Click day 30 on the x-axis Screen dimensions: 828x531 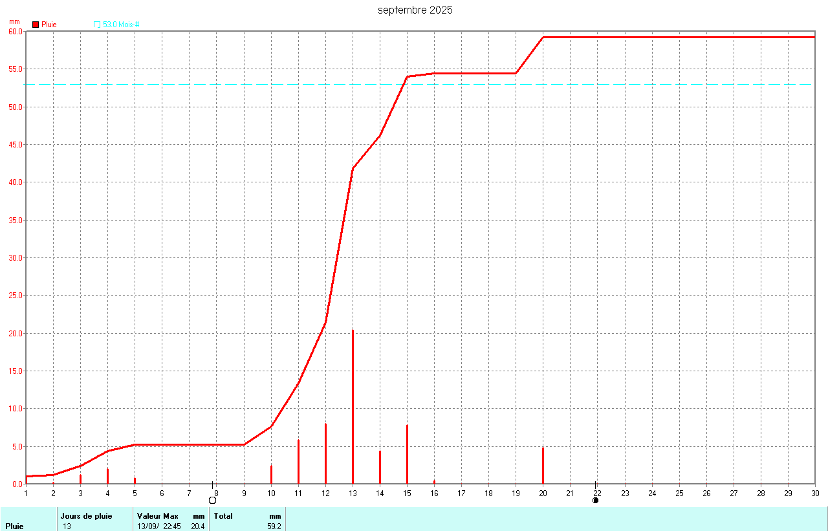tap(814, 493)
